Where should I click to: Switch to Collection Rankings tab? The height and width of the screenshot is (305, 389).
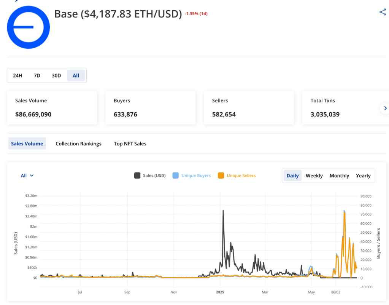78,144
